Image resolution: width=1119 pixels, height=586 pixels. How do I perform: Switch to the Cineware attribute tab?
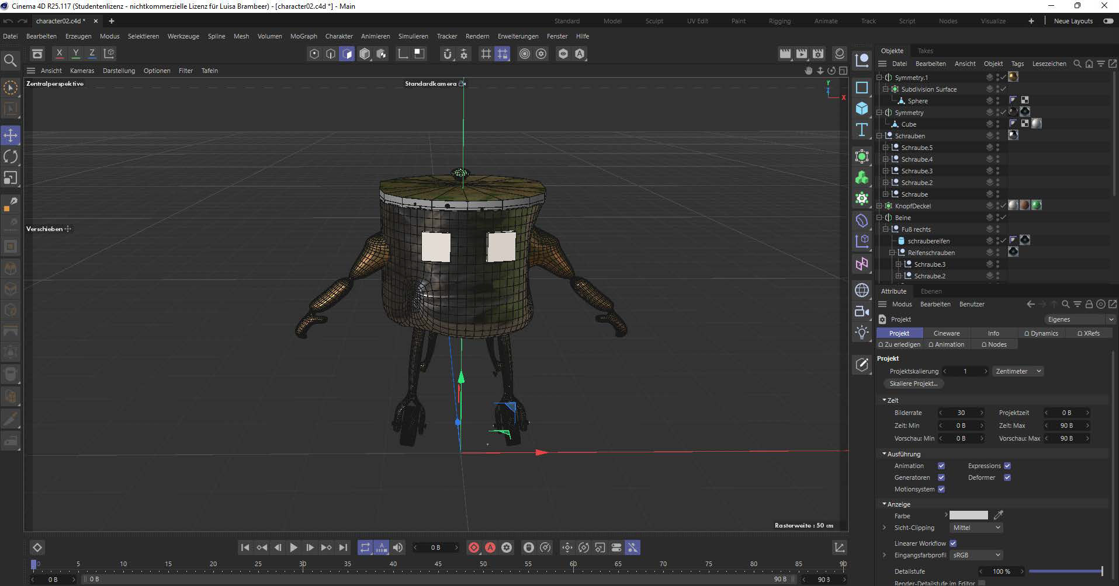947,333
